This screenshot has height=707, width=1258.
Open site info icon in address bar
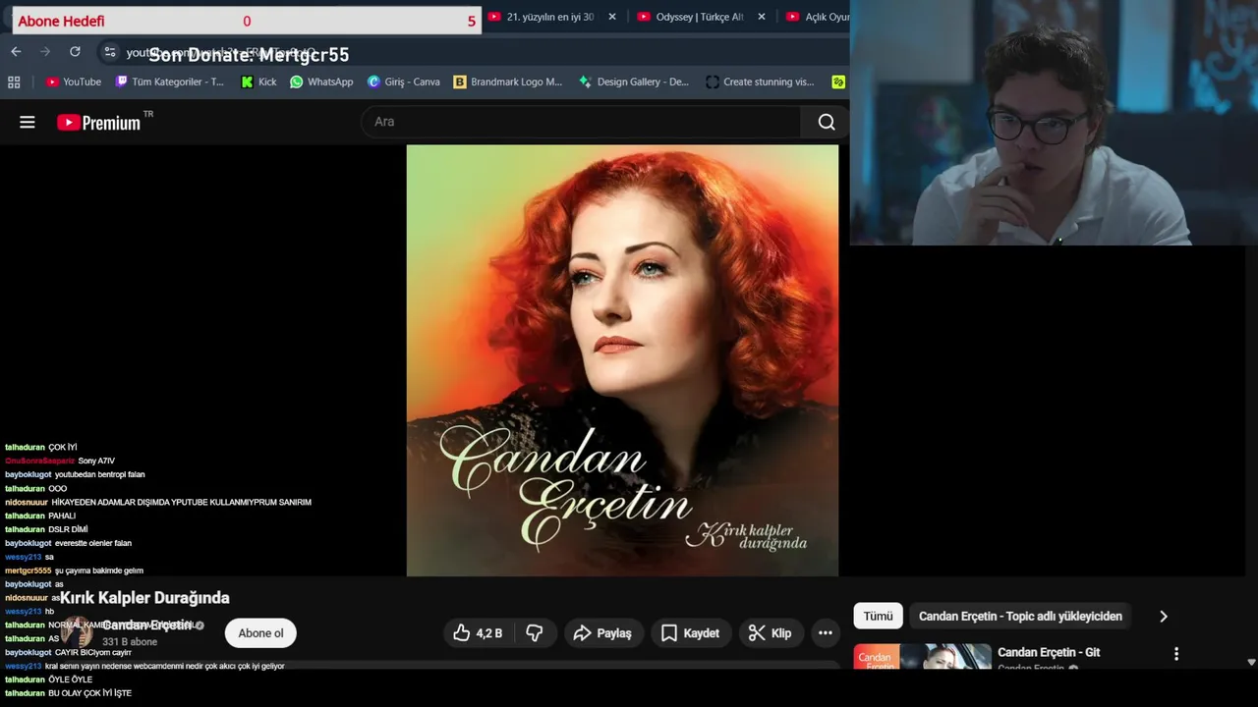click(110, 52)
